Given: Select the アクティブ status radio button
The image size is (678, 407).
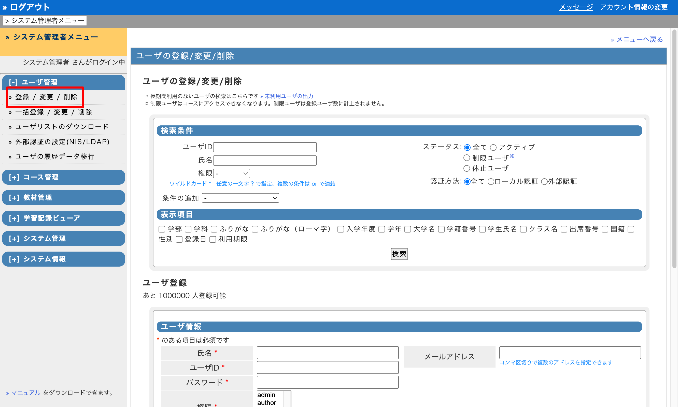Looking at the screenshot, I should [493, 148].
